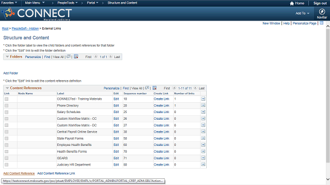Delete row for Custom Workflow Matrix - CC
The width and height of the screenshot is (330, 185).
[203, 119]
